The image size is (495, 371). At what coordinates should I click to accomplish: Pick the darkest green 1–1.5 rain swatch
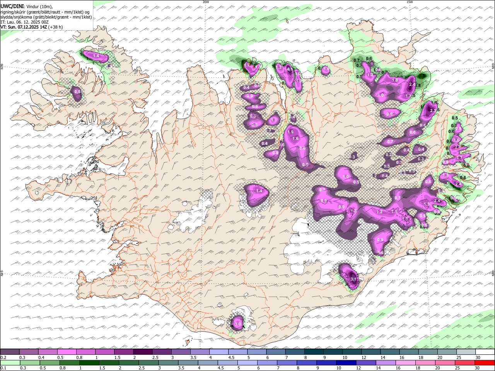click(x=89, y=362)
